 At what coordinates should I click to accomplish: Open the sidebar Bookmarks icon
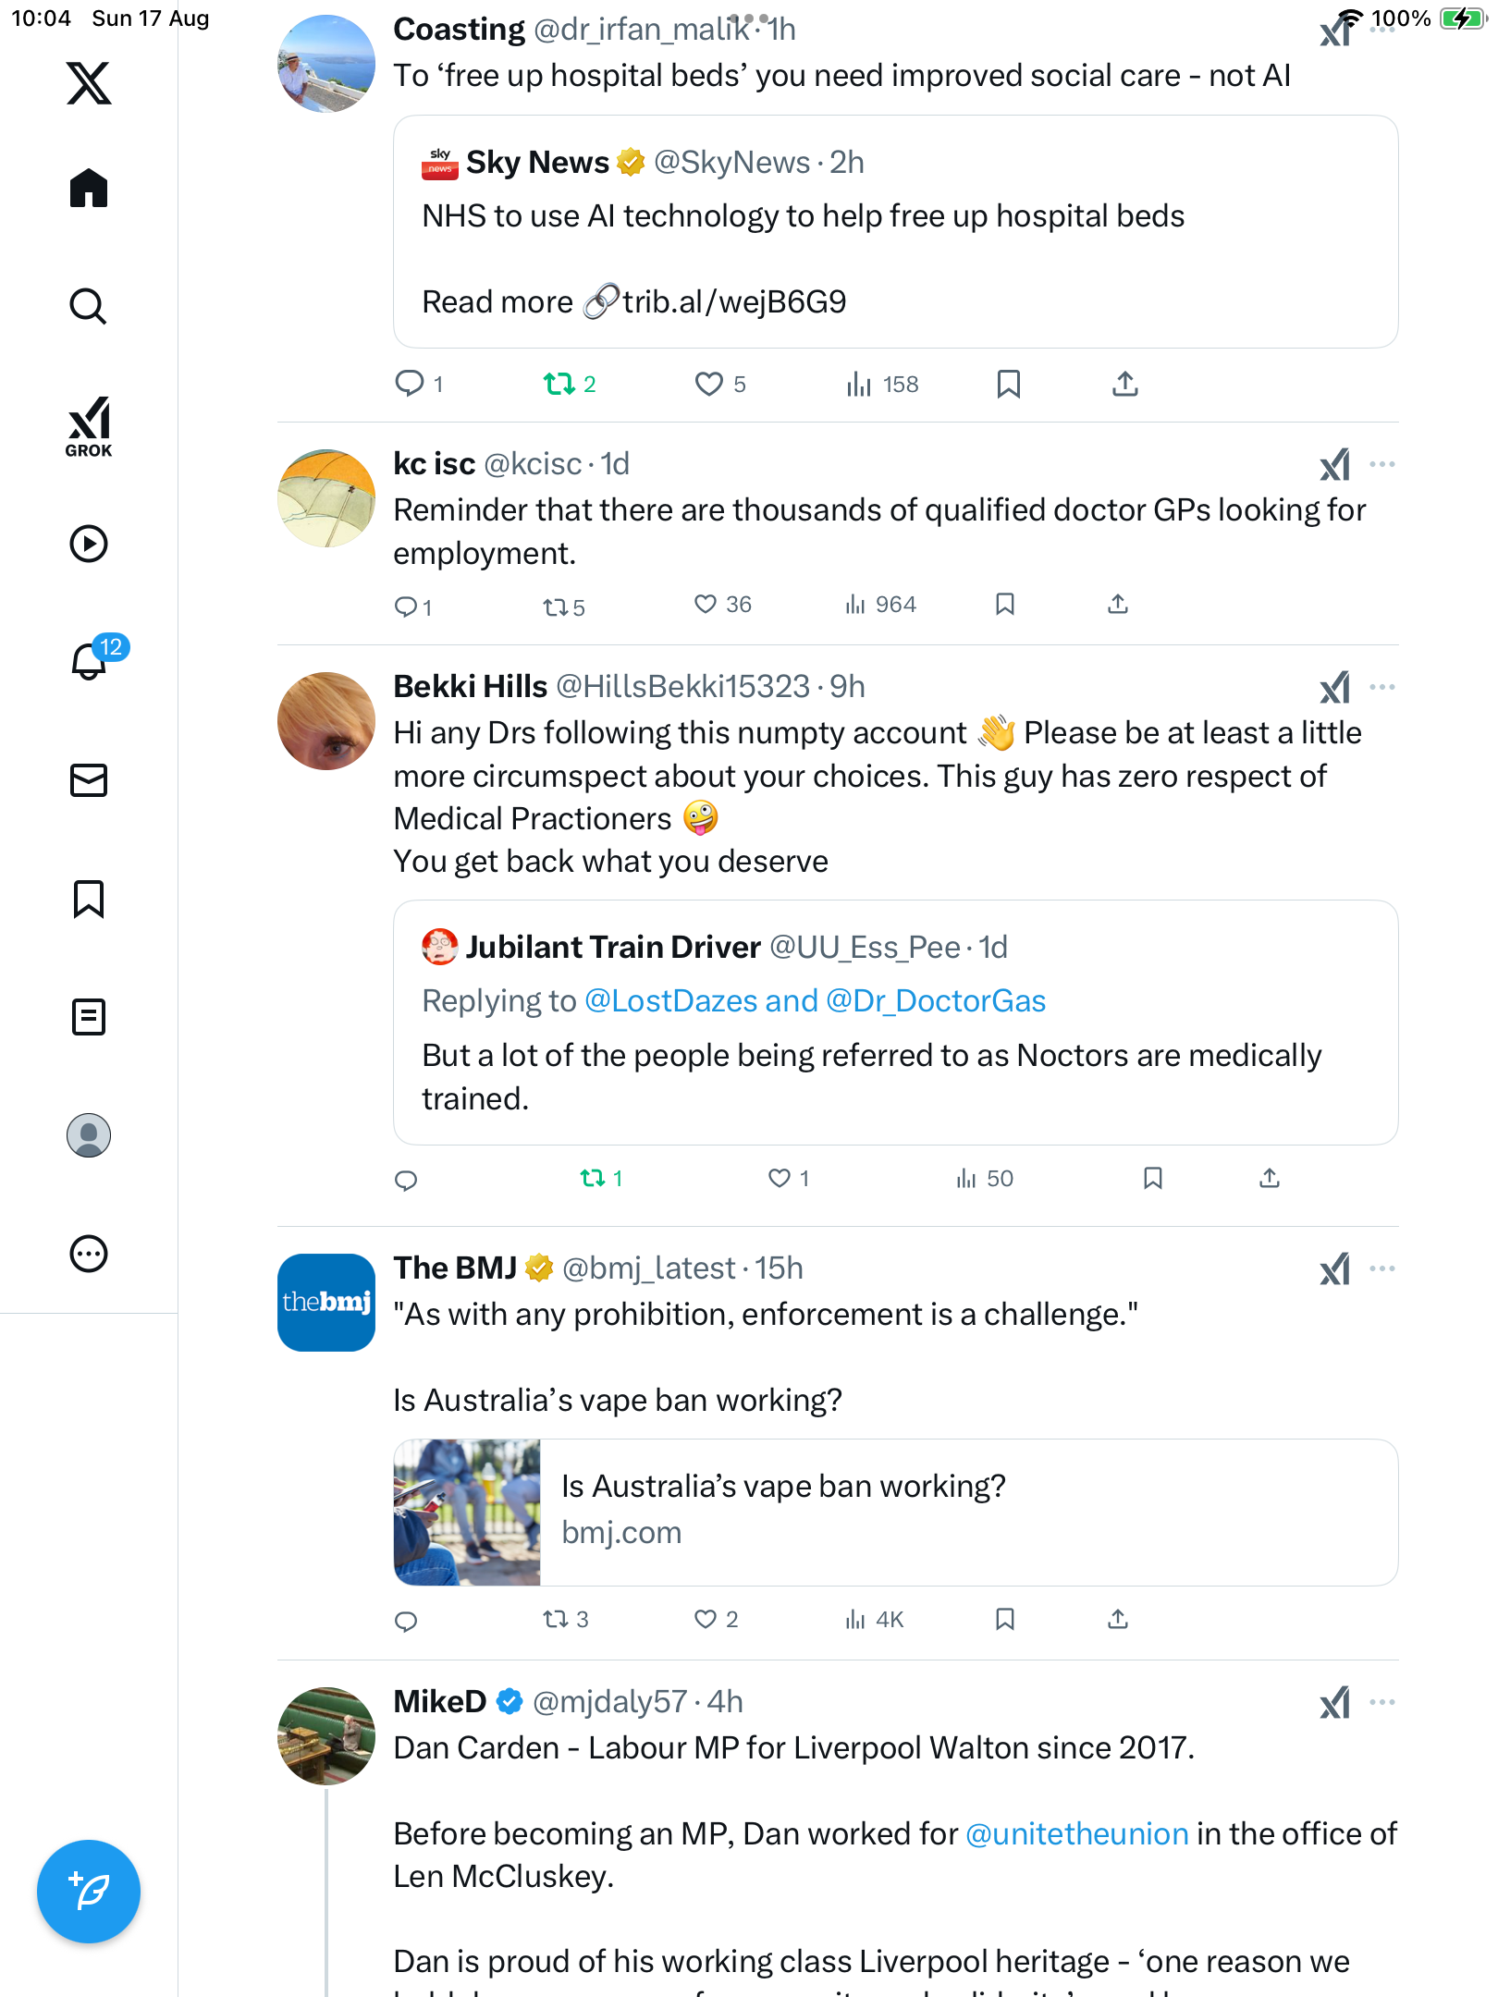89,899
